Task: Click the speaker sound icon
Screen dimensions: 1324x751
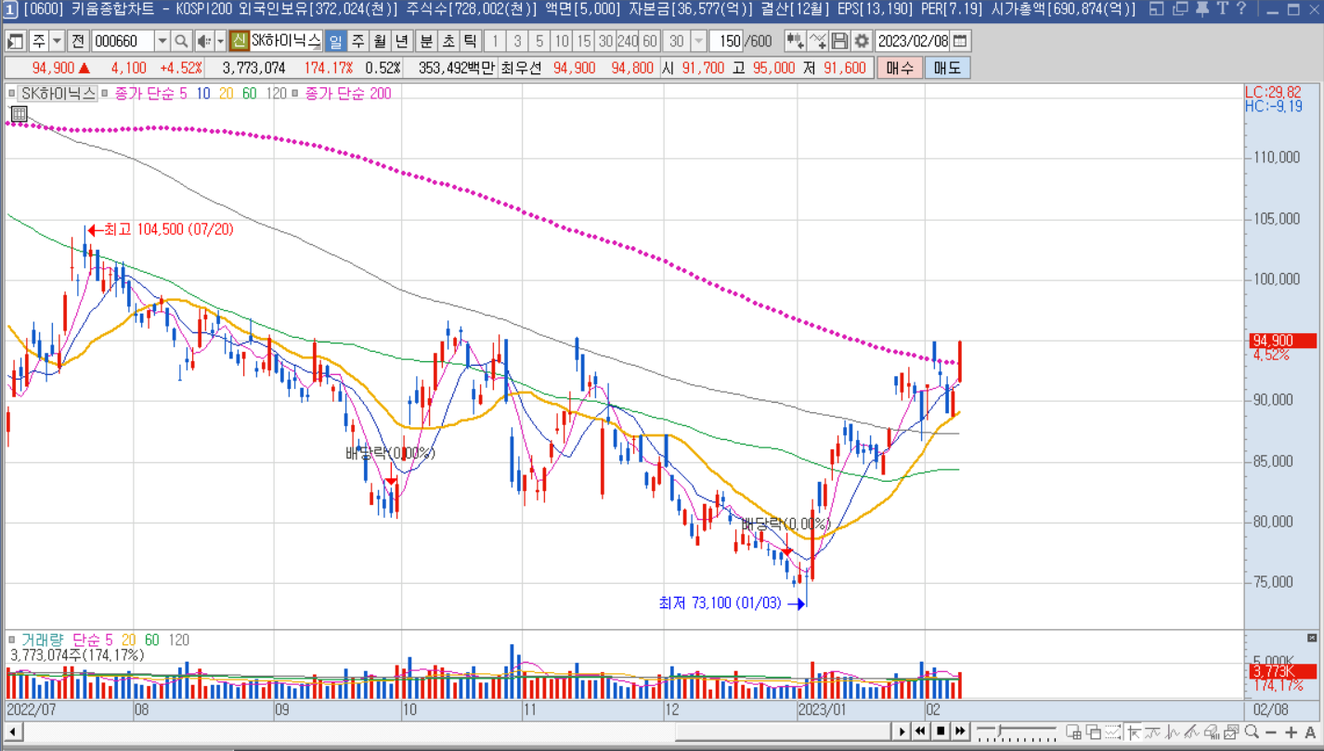Action: pos(204,41)
